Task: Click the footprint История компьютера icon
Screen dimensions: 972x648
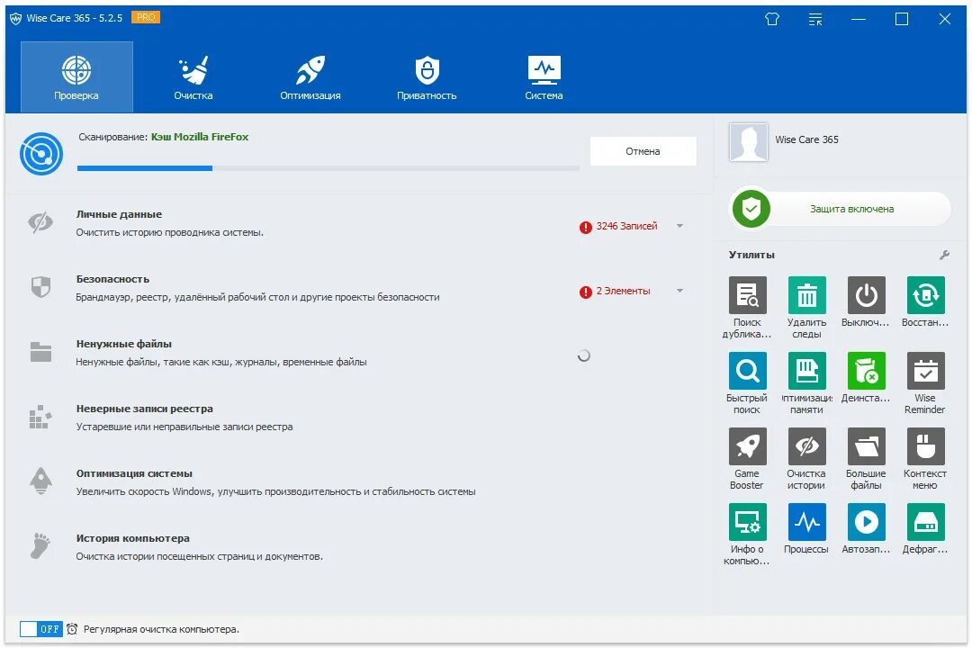Action: pyautogui.click(x=40, y=545)
